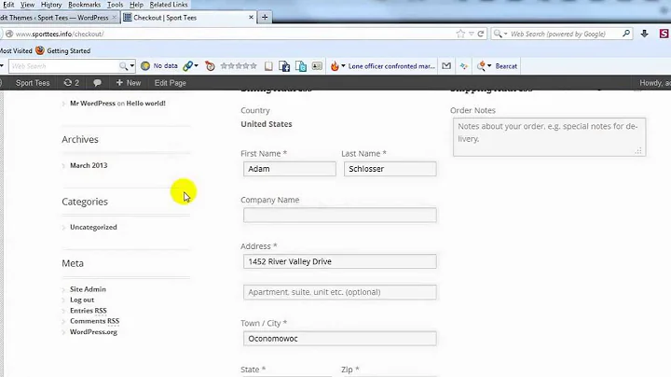
Task: Close the Checkout Sport Tees tab
Action: 252,18
